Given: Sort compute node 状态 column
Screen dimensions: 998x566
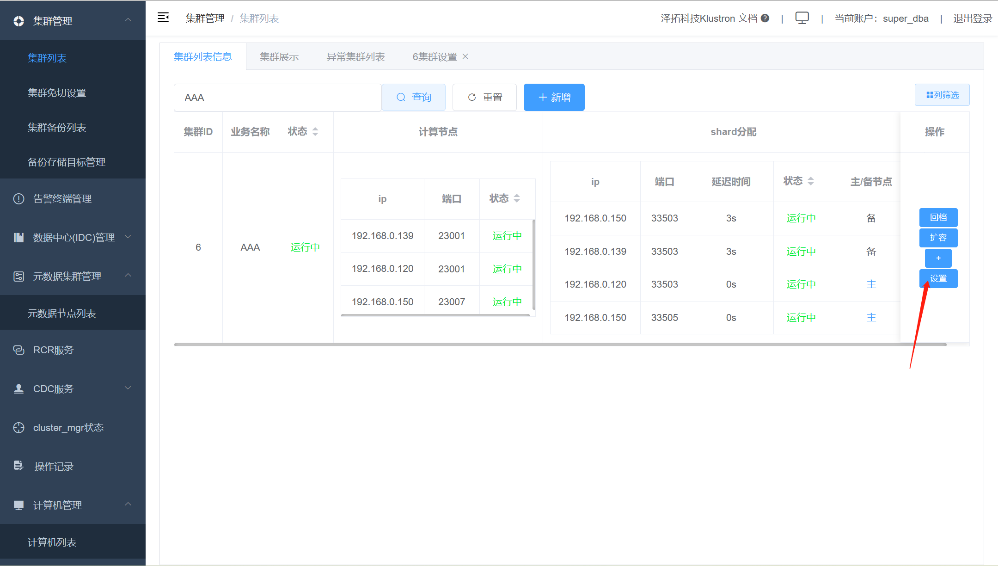Looking at the screenshot, I should (517, 198).
